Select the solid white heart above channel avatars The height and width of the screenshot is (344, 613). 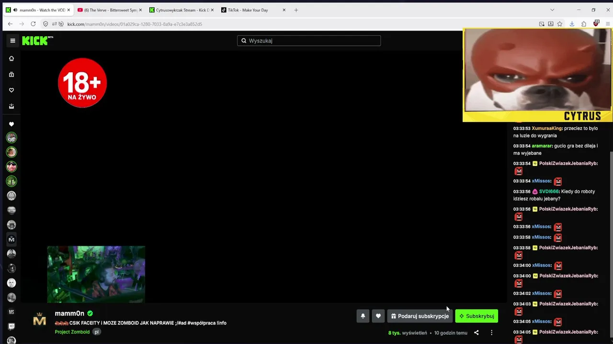point(11,124)
